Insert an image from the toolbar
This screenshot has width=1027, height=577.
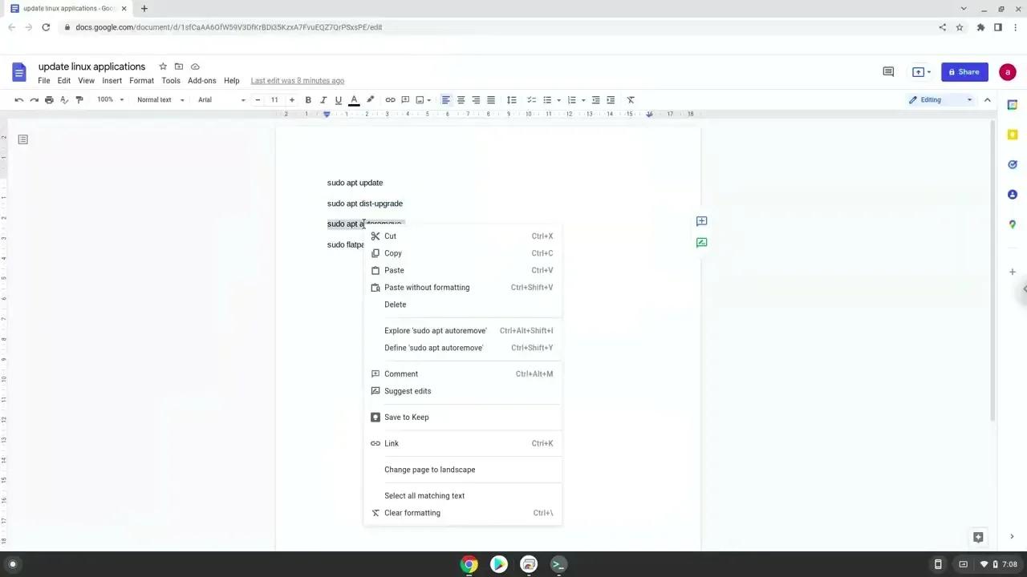420,99
